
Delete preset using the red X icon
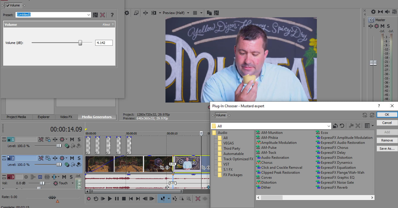click(x=103, y=15)
